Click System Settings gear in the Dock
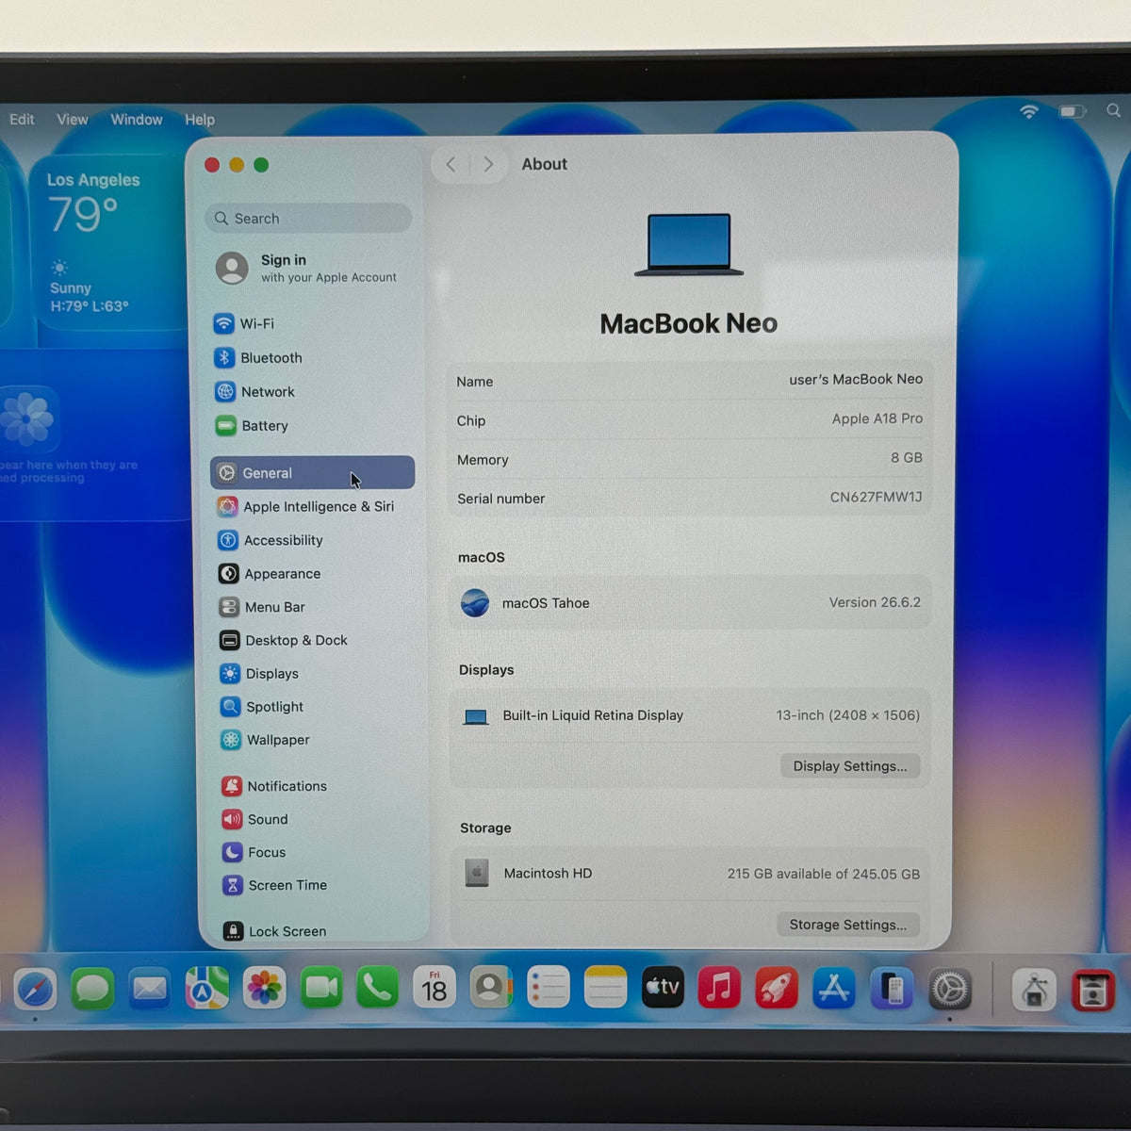 coord(950,990)
